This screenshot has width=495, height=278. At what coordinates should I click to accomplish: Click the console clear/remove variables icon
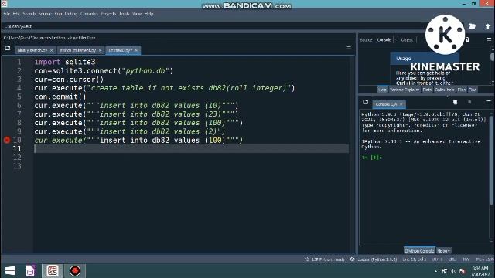coord(455,102)
